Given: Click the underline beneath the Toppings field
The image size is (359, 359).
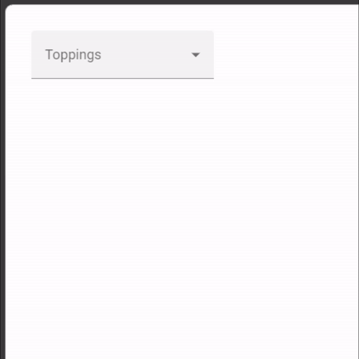Looking at the screenshot, I should pyautogui.click(x=123, y=78).
